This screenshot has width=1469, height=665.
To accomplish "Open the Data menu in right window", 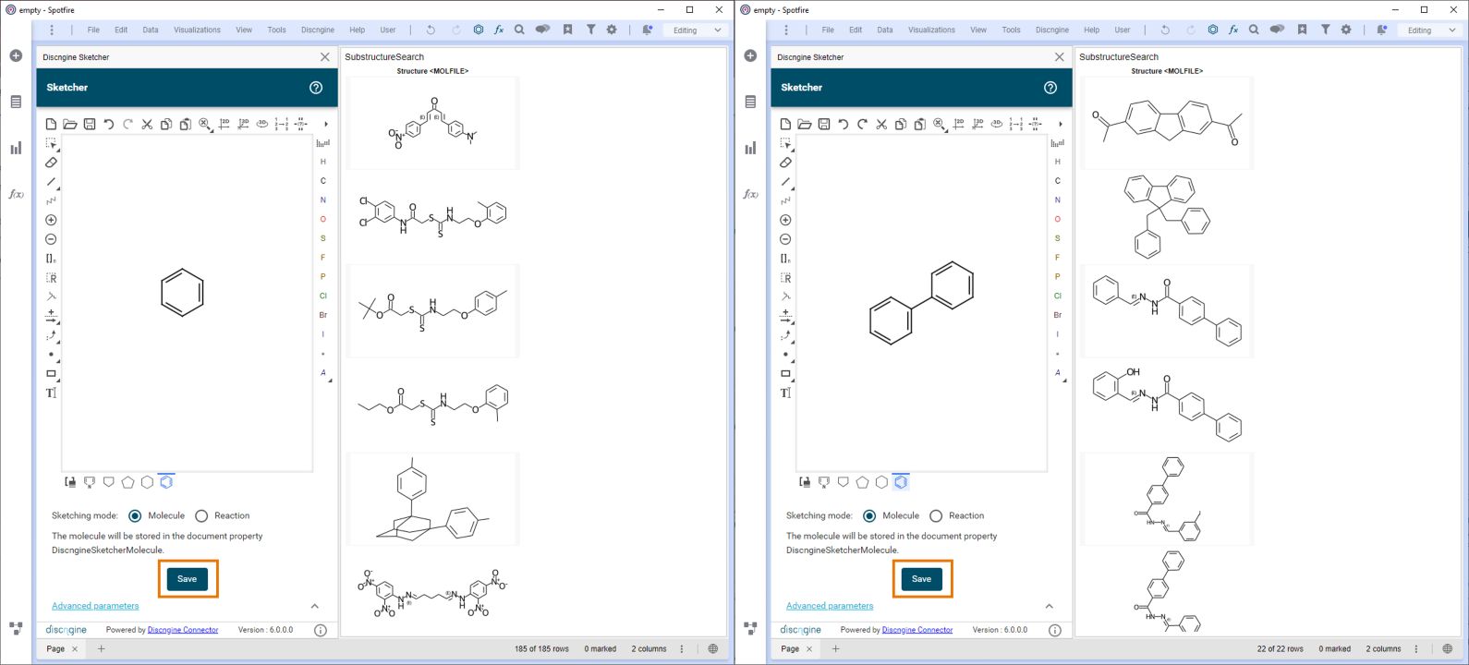I will coord(885,30).
